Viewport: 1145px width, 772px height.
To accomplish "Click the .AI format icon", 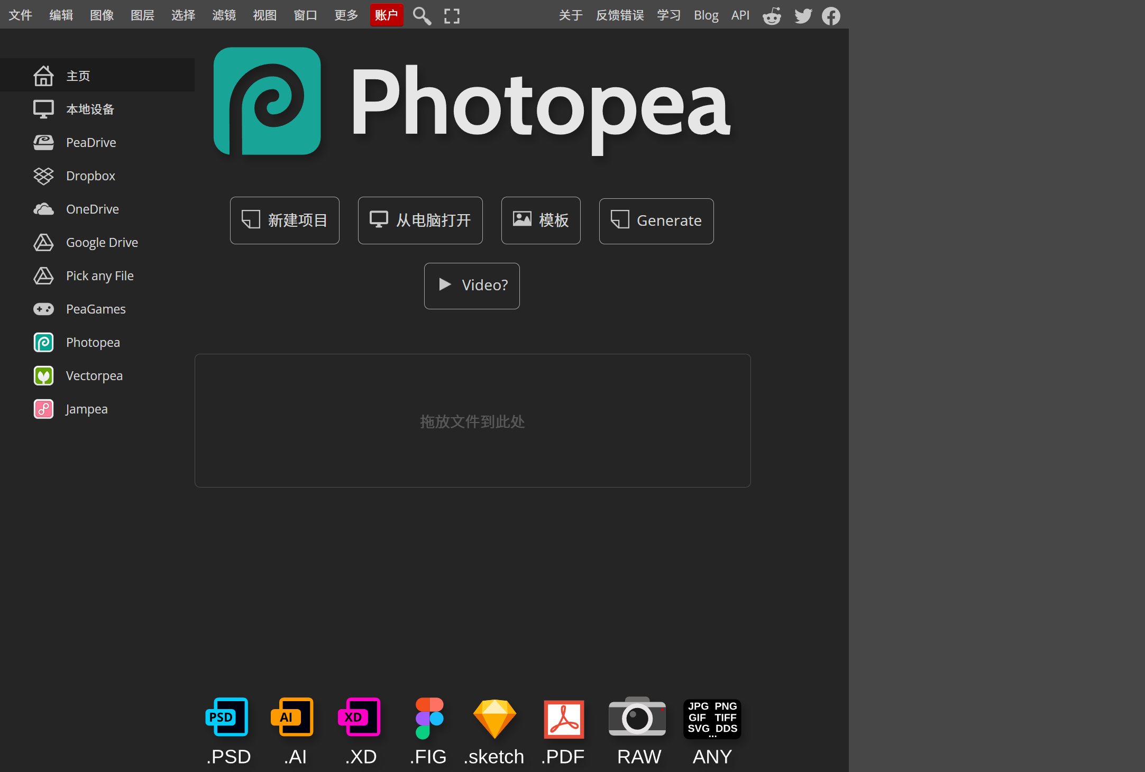I will point(293,716).
